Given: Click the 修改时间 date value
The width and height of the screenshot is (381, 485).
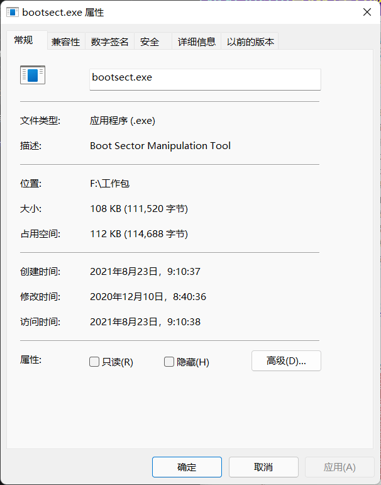Looking at the screenshot, I should click(148, 297).
